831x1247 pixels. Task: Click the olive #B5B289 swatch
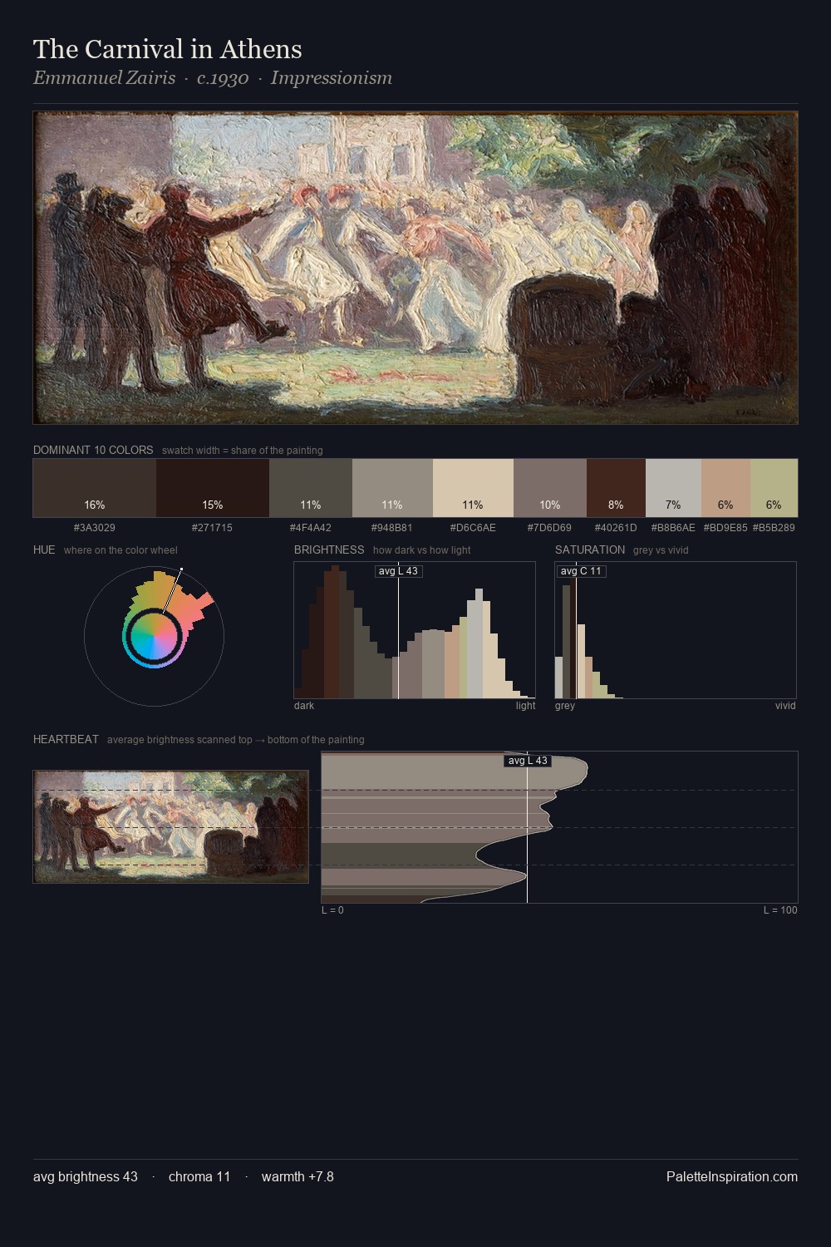774,488
